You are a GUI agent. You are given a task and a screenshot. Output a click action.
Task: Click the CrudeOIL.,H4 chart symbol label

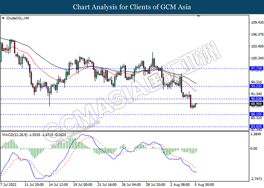pos(17,18)
